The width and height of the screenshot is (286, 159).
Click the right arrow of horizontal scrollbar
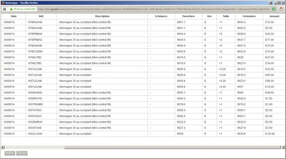pyautogui.click(x=283, y=147)
